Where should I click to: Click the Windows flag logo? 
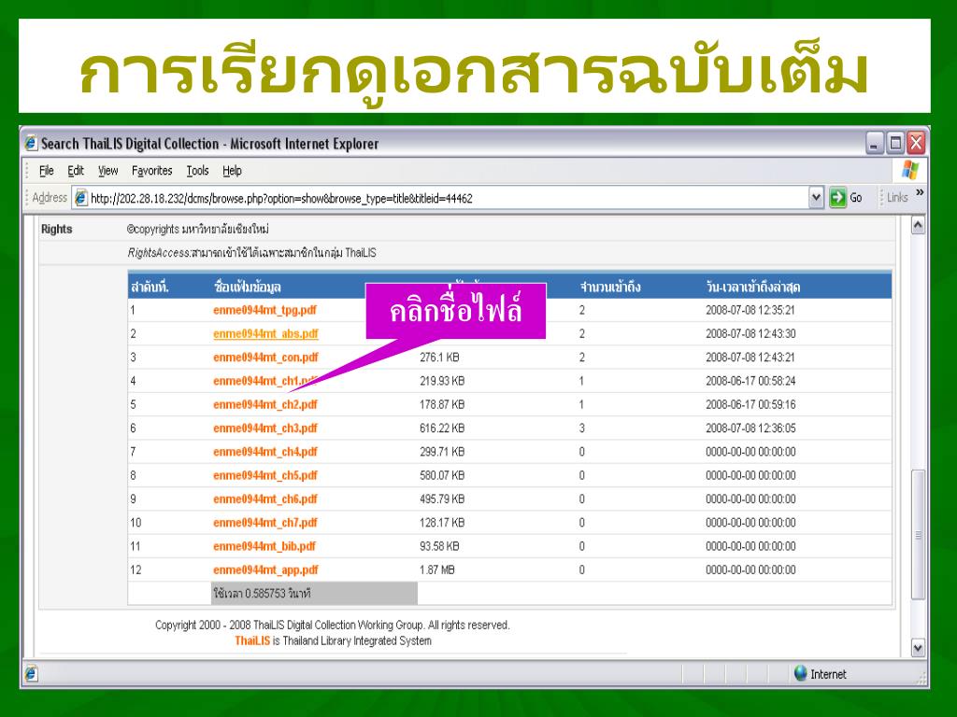pos(910,170)
